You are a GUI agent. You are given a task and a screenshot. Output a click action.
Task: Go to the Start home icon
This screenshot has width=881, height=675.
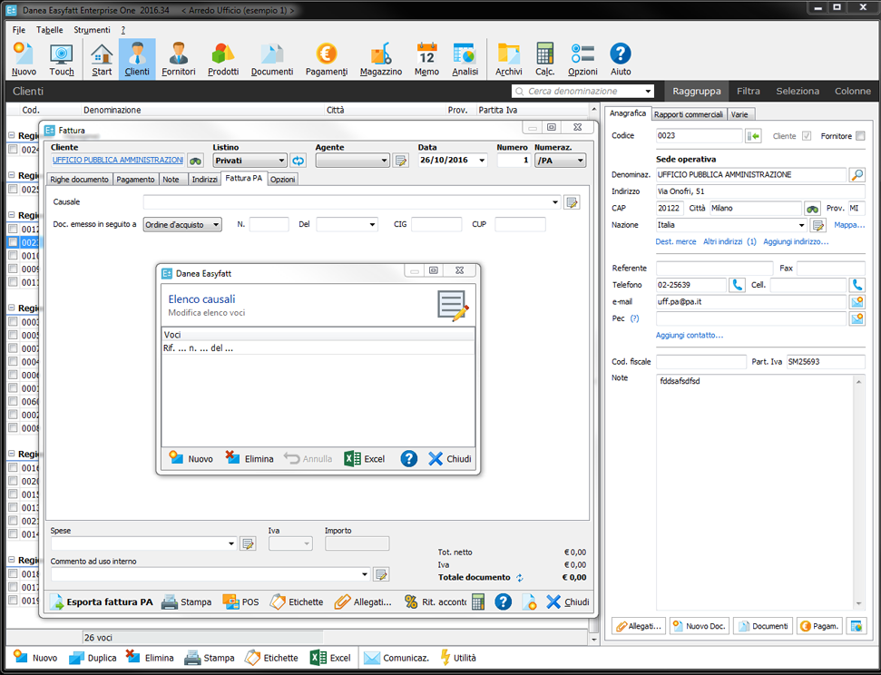coord(102,59)
